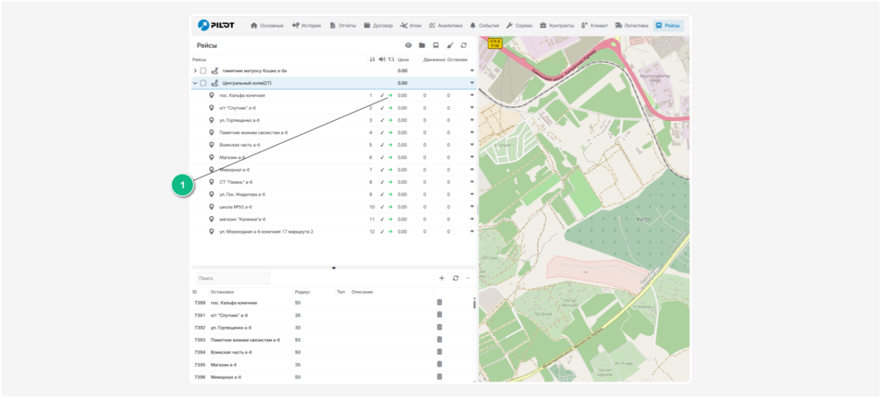Open dropdown for Центральный холм(27) row
881x398 pixels.
tap(472, 83)
